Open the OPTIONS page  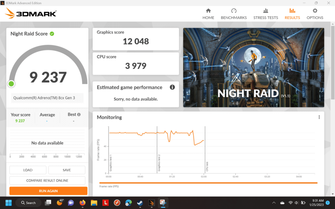click(315, 14)
